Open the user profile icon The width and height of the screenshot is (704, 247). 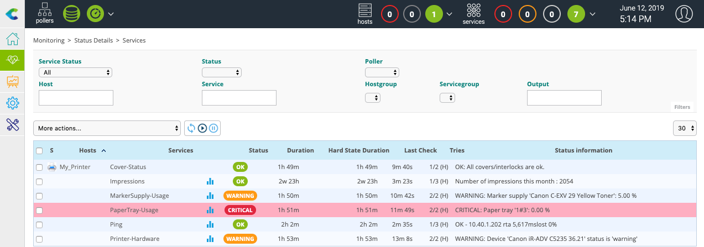click(x=684, y=14)
